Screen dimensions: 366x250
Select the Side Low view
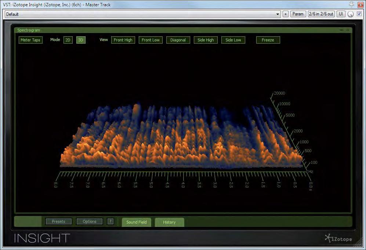point(233,40)
